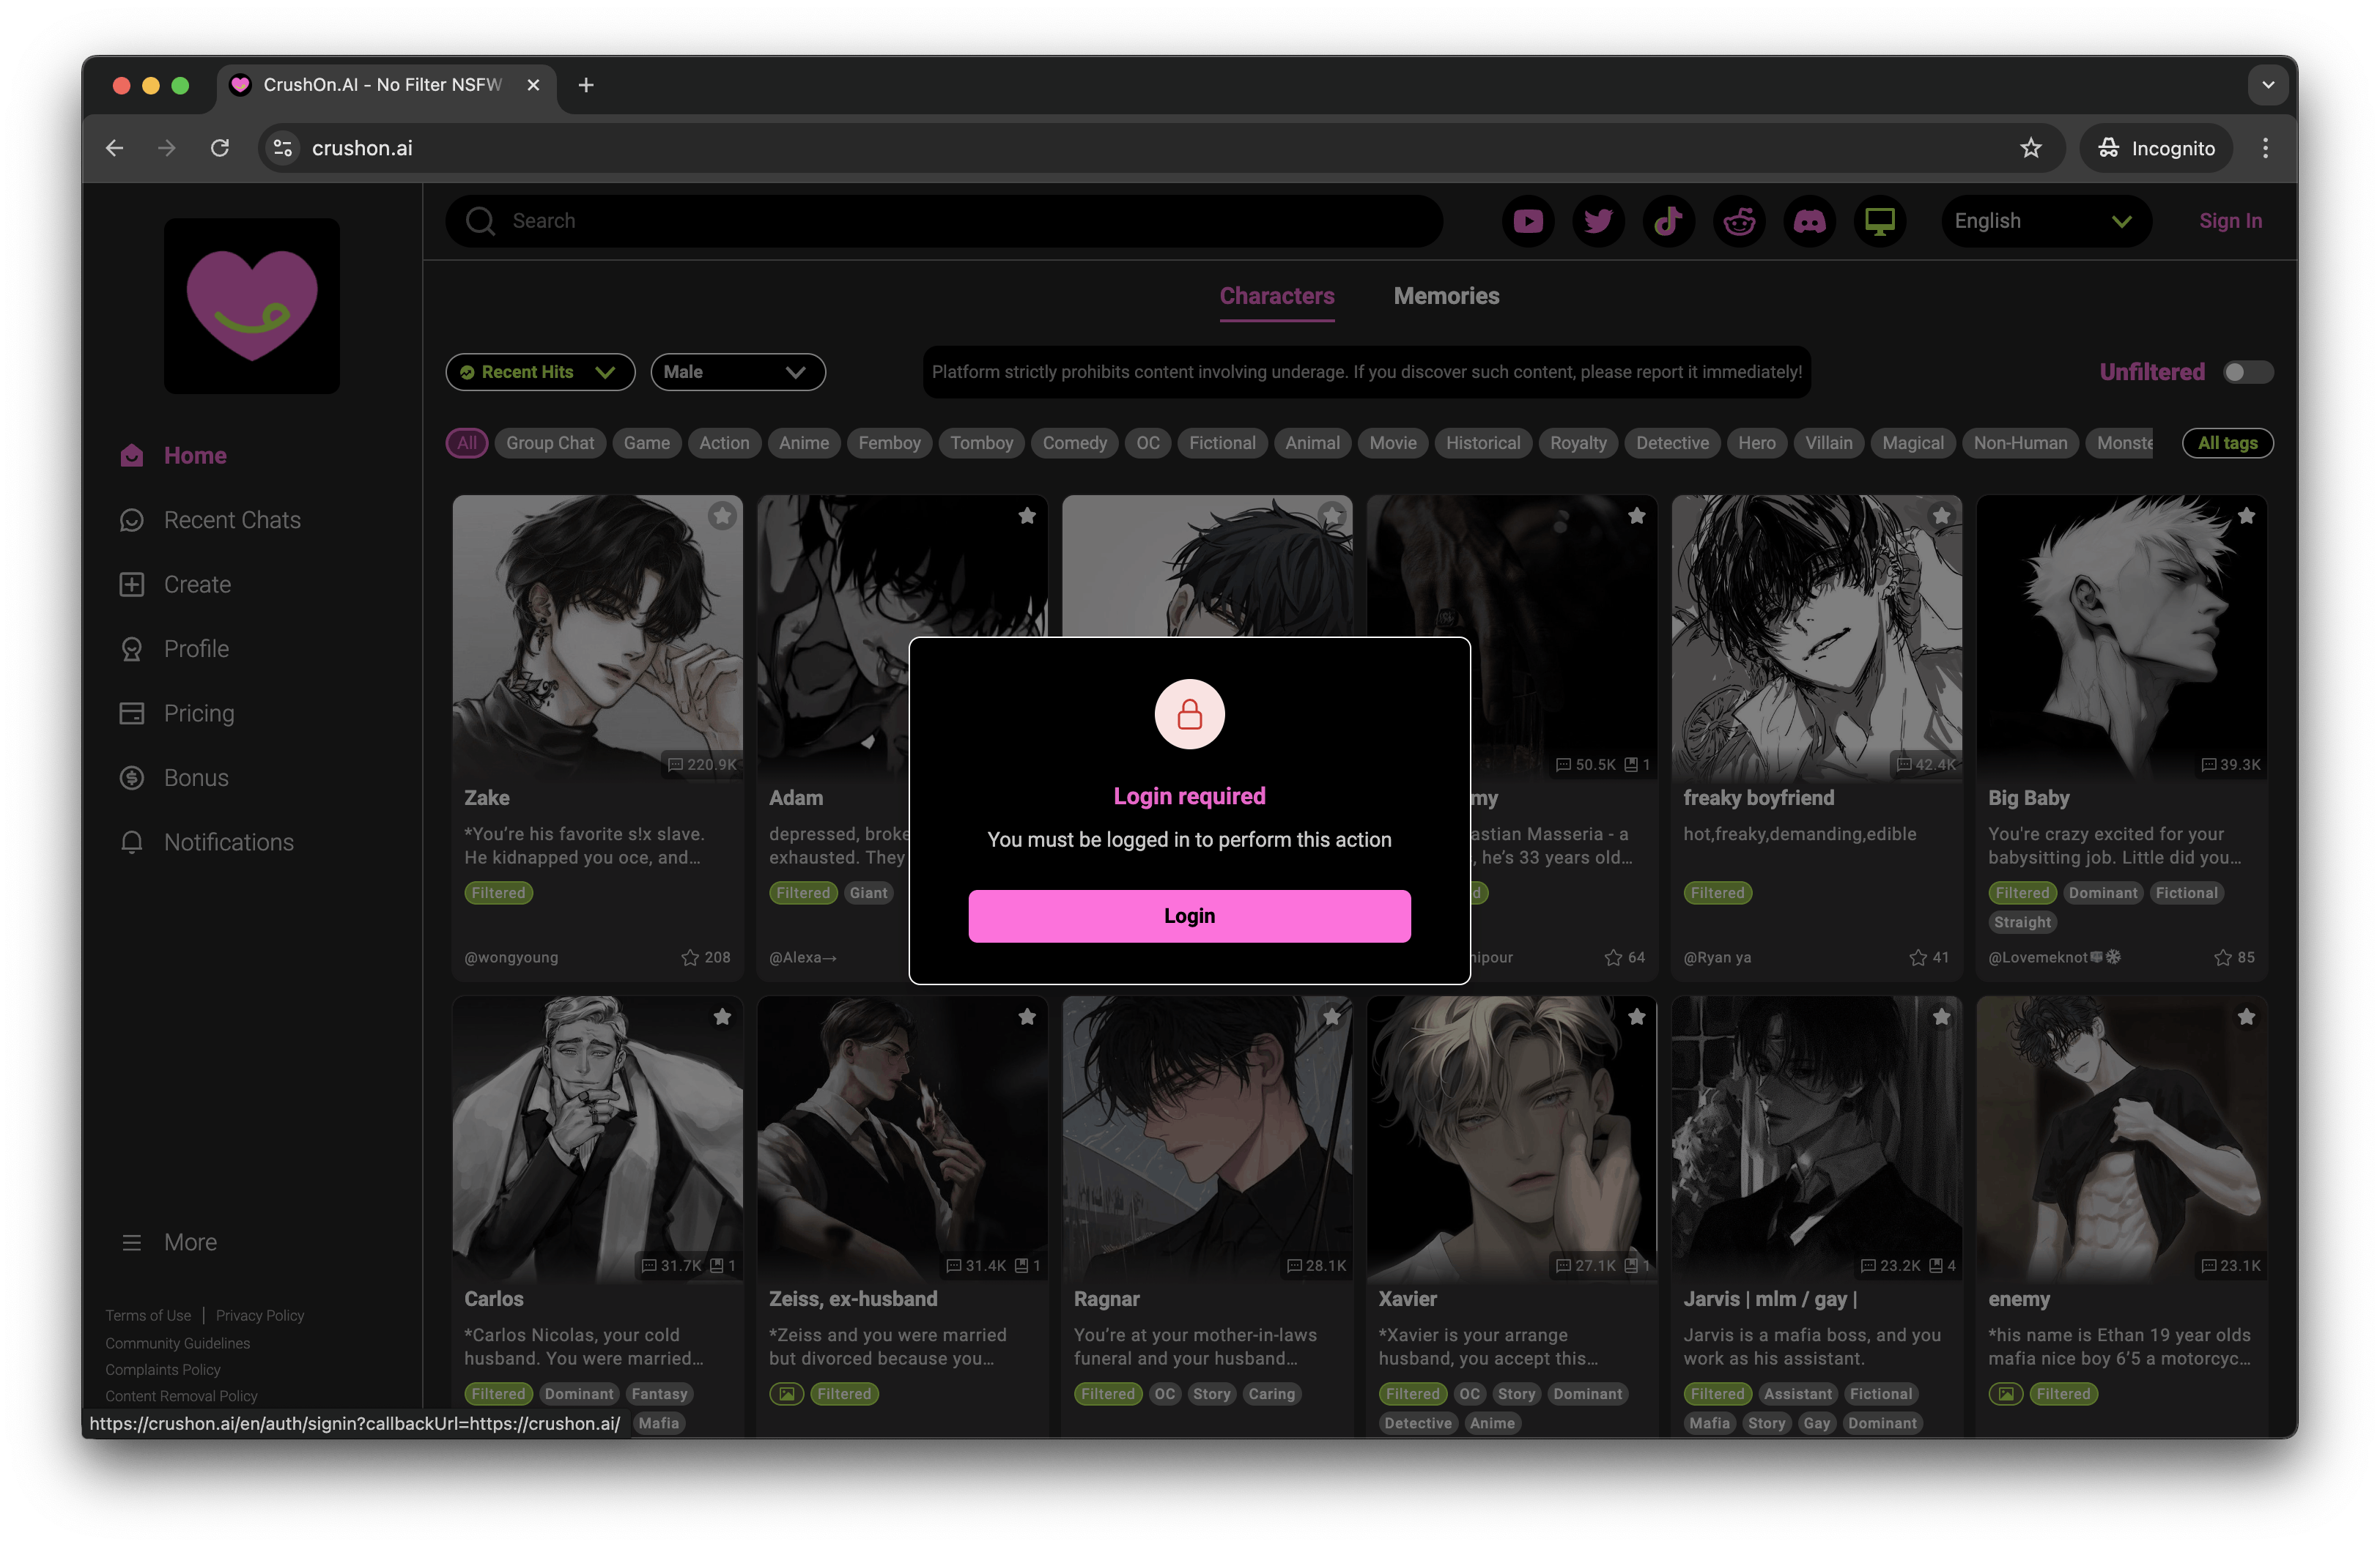The width and height of the screenshot is (2380, 1547).
Task: Open the Discord community icon
Action: pos(1810,221)
